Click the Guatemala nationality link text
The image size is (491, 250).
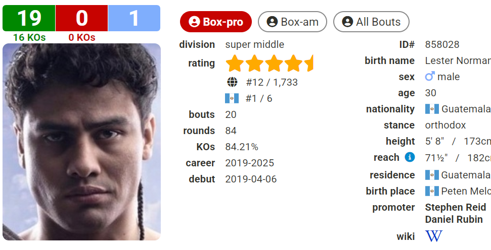coord(465,109)
